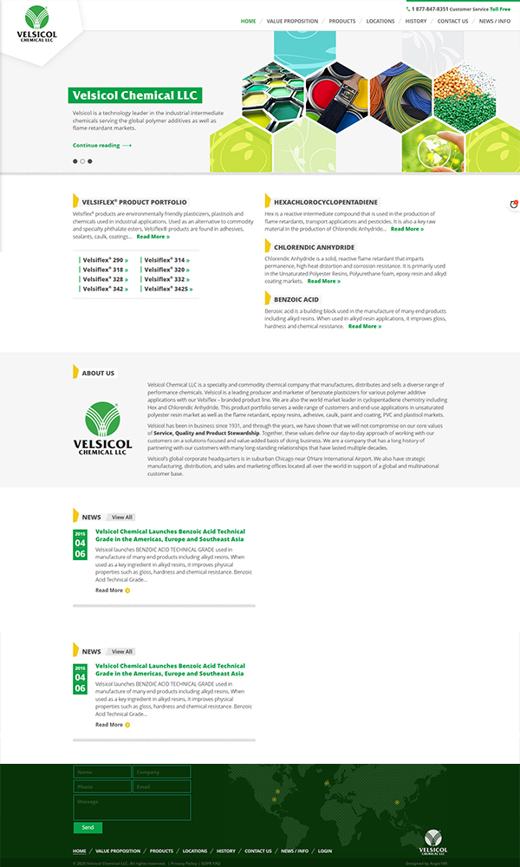Open the Velsiflex 332 product link

pos(167,279)
